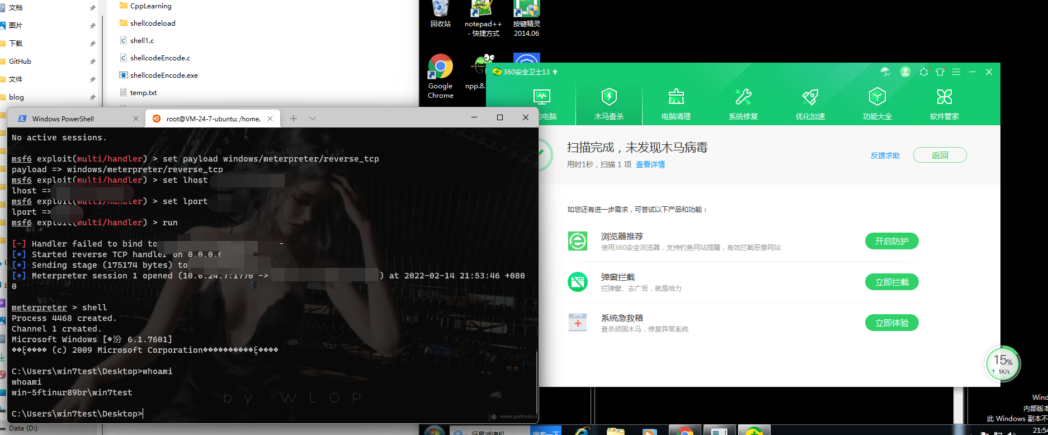
Task: Click the 弹窗拦截 popup-block icon
Action: pyautogui.click(x=578, y=282)
